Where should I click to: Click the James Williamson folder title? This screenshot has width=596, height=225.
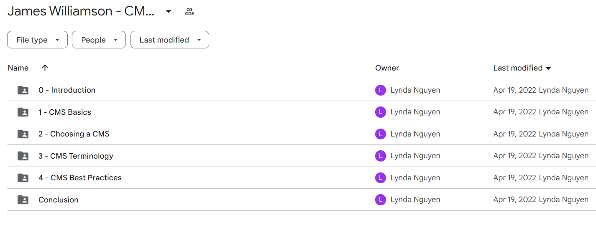(81, 11)
